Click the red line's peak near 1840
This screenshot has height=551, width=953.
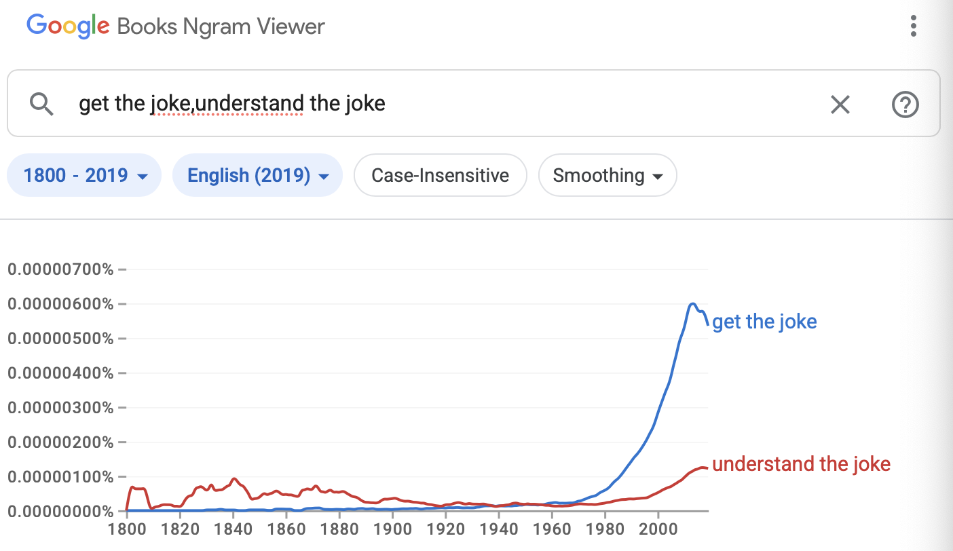point(233,479)
